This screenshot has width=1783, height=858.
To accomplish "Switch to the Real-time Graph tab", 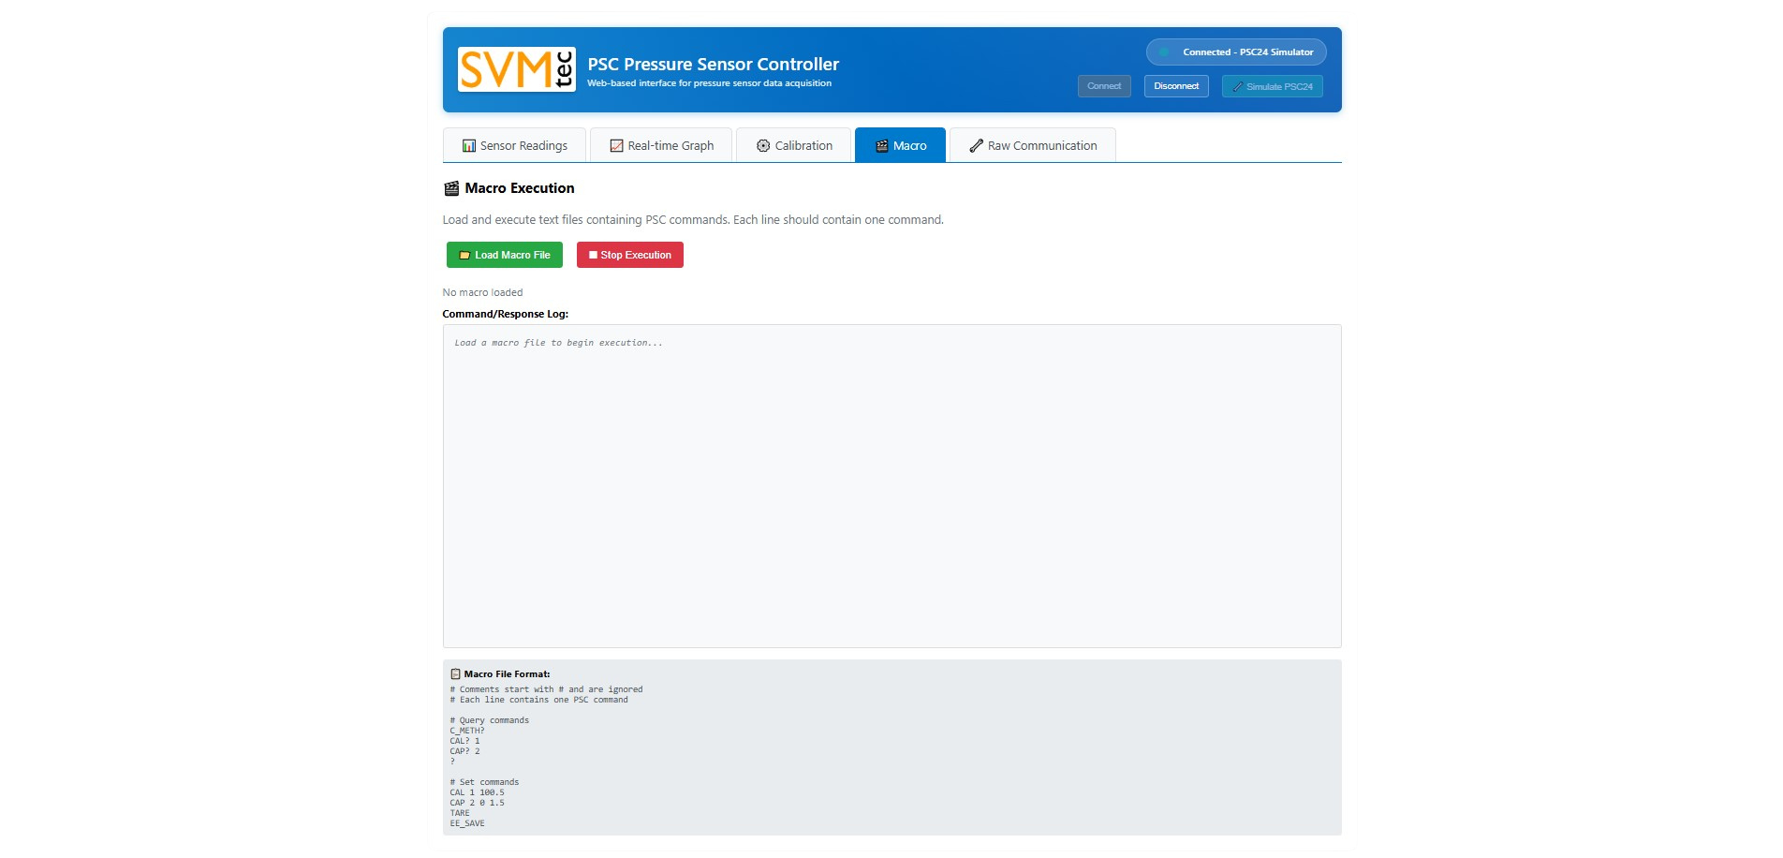I will pyautogui.click(x=661, y=146).
